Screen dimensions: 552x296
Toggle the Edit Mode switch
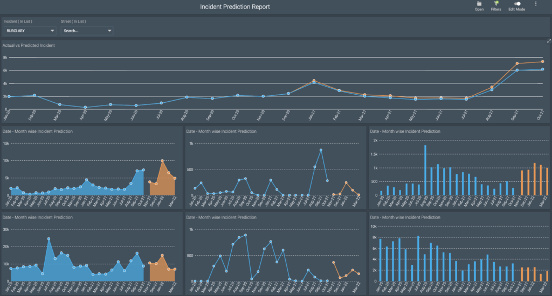(517, 4)
